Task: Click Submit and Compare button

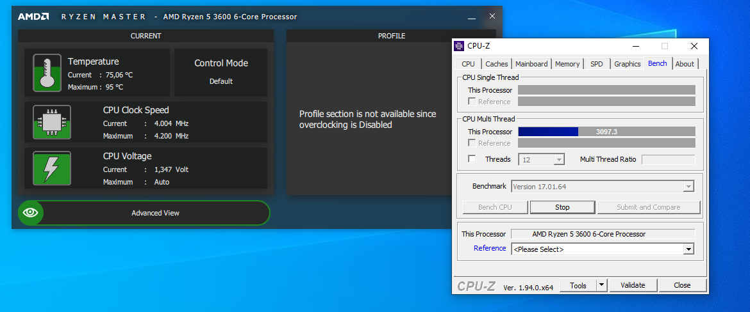Action: [648, 207]
